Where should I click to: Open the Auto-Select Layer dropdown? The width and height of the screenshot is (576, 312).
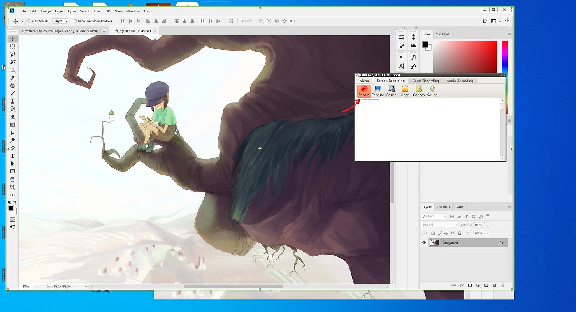(x=60, y=21)
